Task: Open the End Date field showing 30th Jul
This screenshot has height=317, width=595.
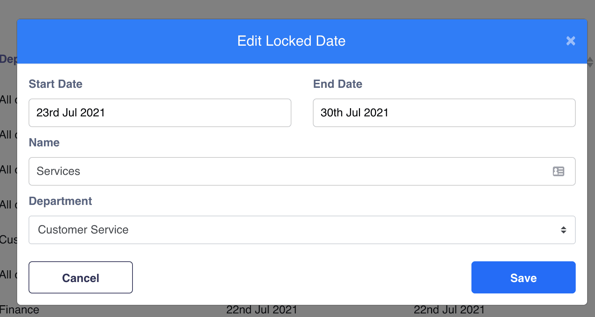Action: click(x=444, y=113)
